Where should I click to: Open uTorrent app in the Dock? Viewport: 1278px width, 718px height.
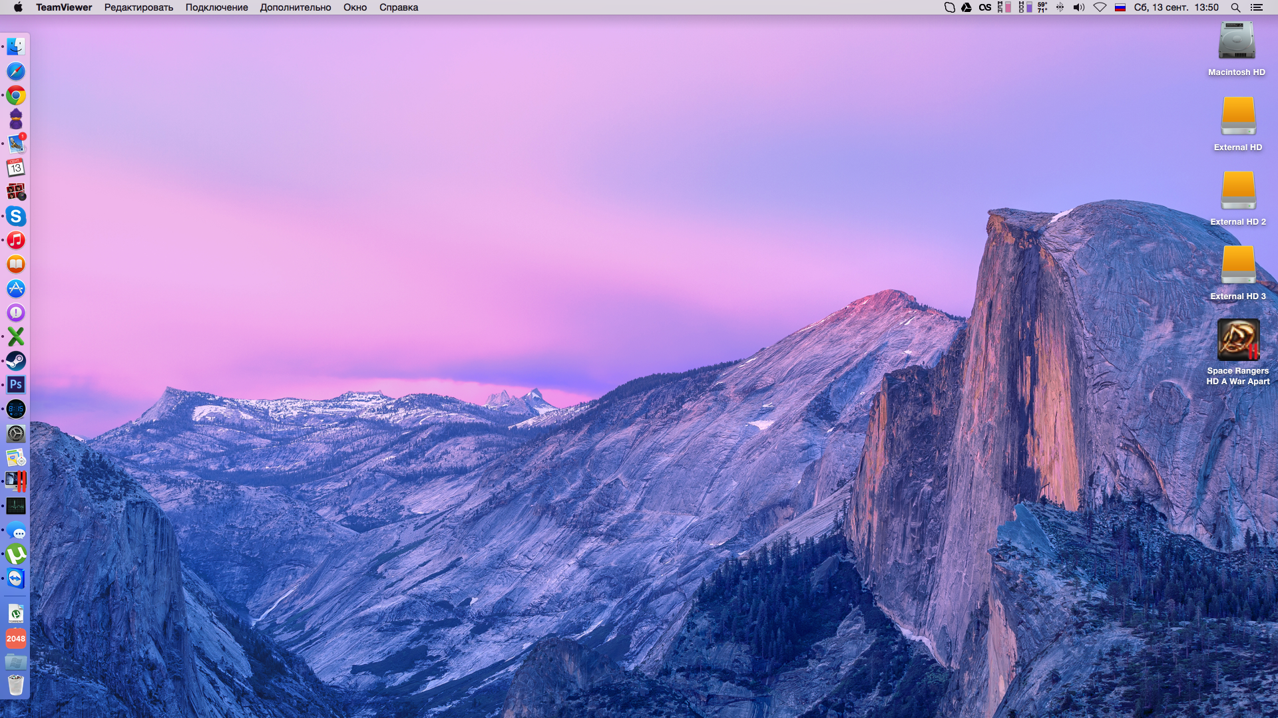(x=16, y=554)
